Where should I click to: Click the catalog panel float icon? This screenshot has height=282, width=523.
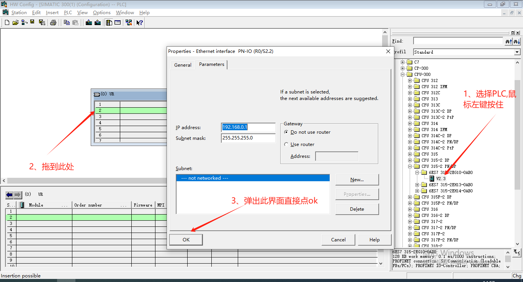pyautogui.click(x=513, y=33)
